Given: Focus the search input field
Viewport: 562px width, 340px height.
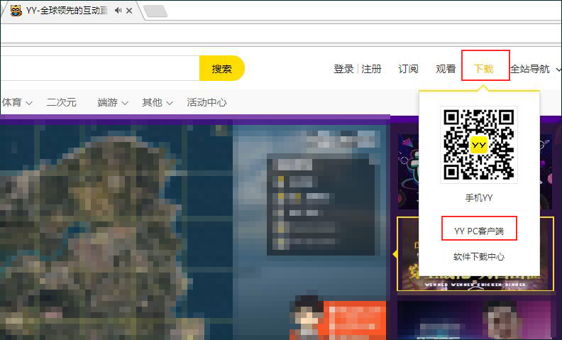Looking at the screenshot, I should click(100, 68).
